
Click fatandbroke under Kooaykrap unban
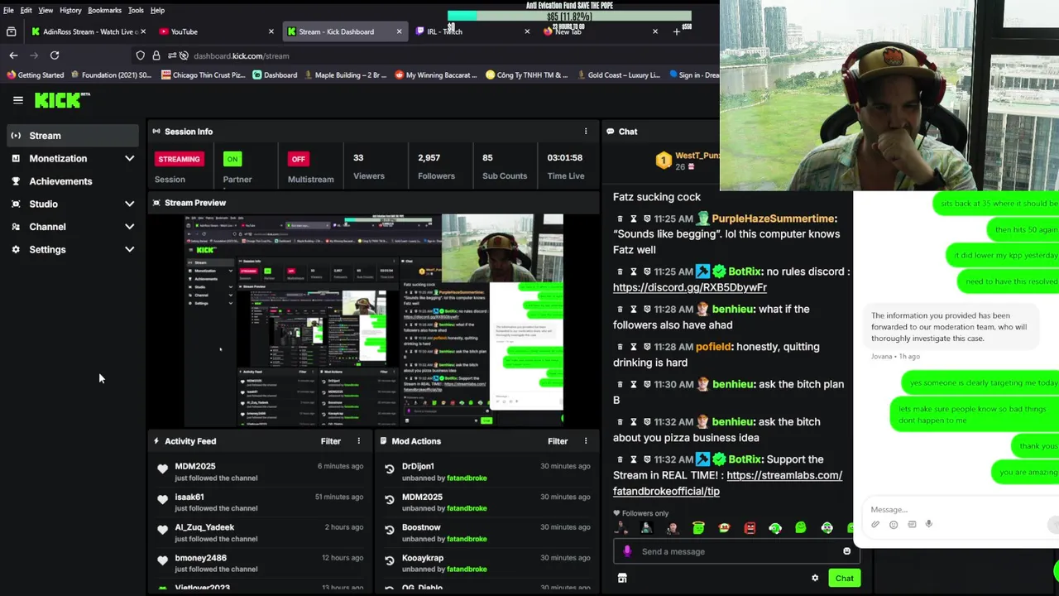467,570
